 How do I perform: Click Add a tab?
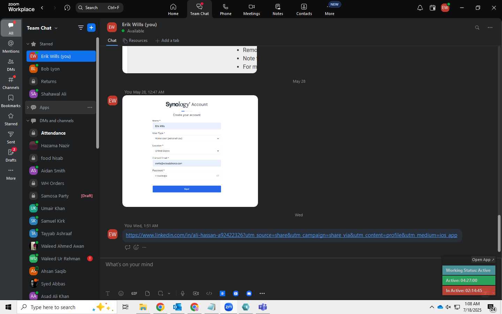point(167,40)
